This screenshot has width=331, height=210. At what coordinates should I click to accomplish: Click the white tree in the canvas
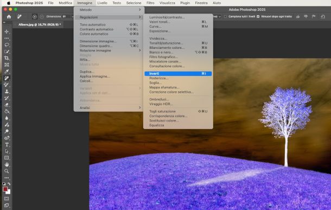(x=285, y=126)
